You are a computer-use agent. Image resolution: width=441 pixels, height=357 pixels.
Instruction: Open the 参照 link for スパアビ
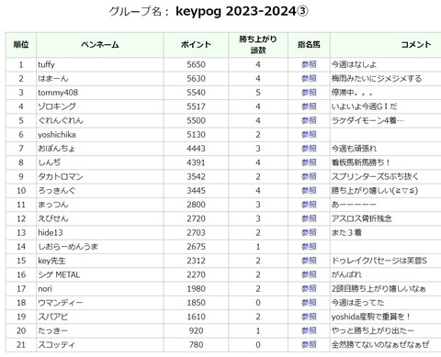pos(309,317)
